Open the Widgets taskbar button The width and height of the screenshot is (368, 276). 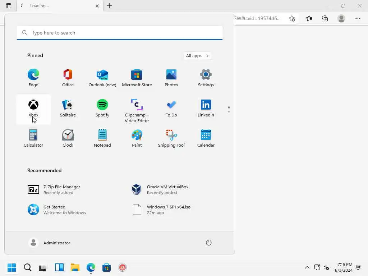[59, 267]
